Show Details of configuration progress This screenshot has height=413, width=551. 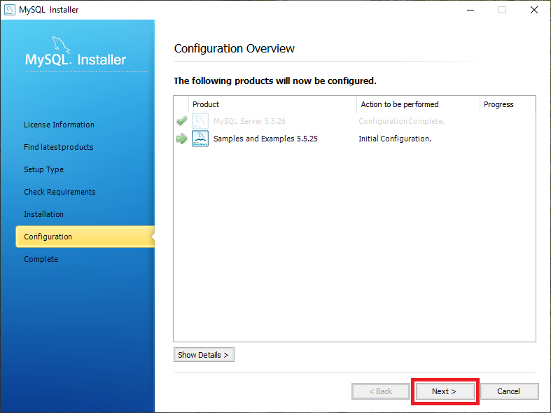click(x=204, y=355)
